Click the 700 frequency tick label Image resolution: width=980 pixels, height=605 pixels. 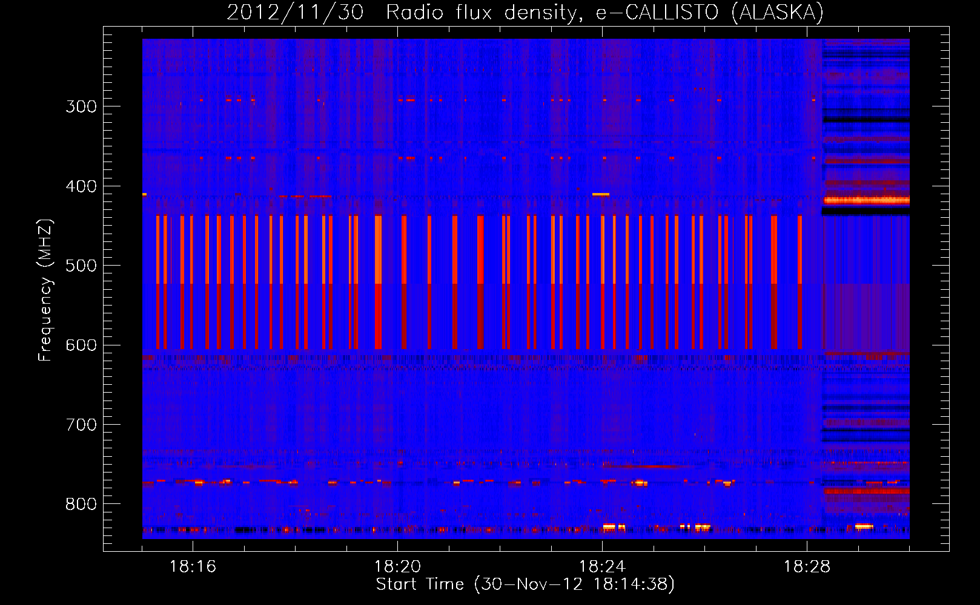point(81,425)
